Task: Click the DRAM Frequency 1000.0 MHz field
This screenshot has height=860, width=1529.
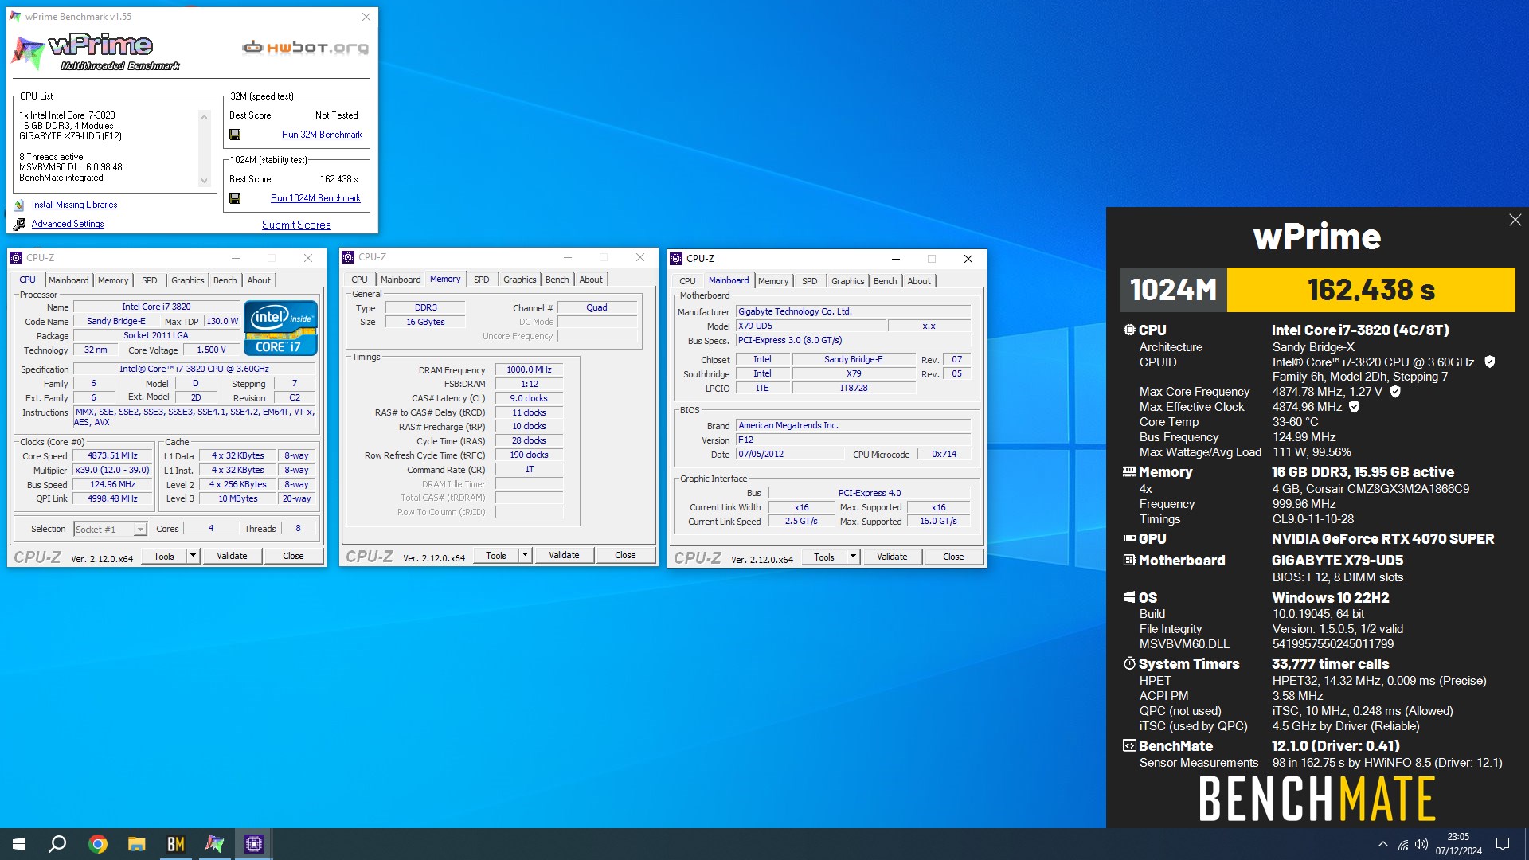Action: (x=529, y=369)
